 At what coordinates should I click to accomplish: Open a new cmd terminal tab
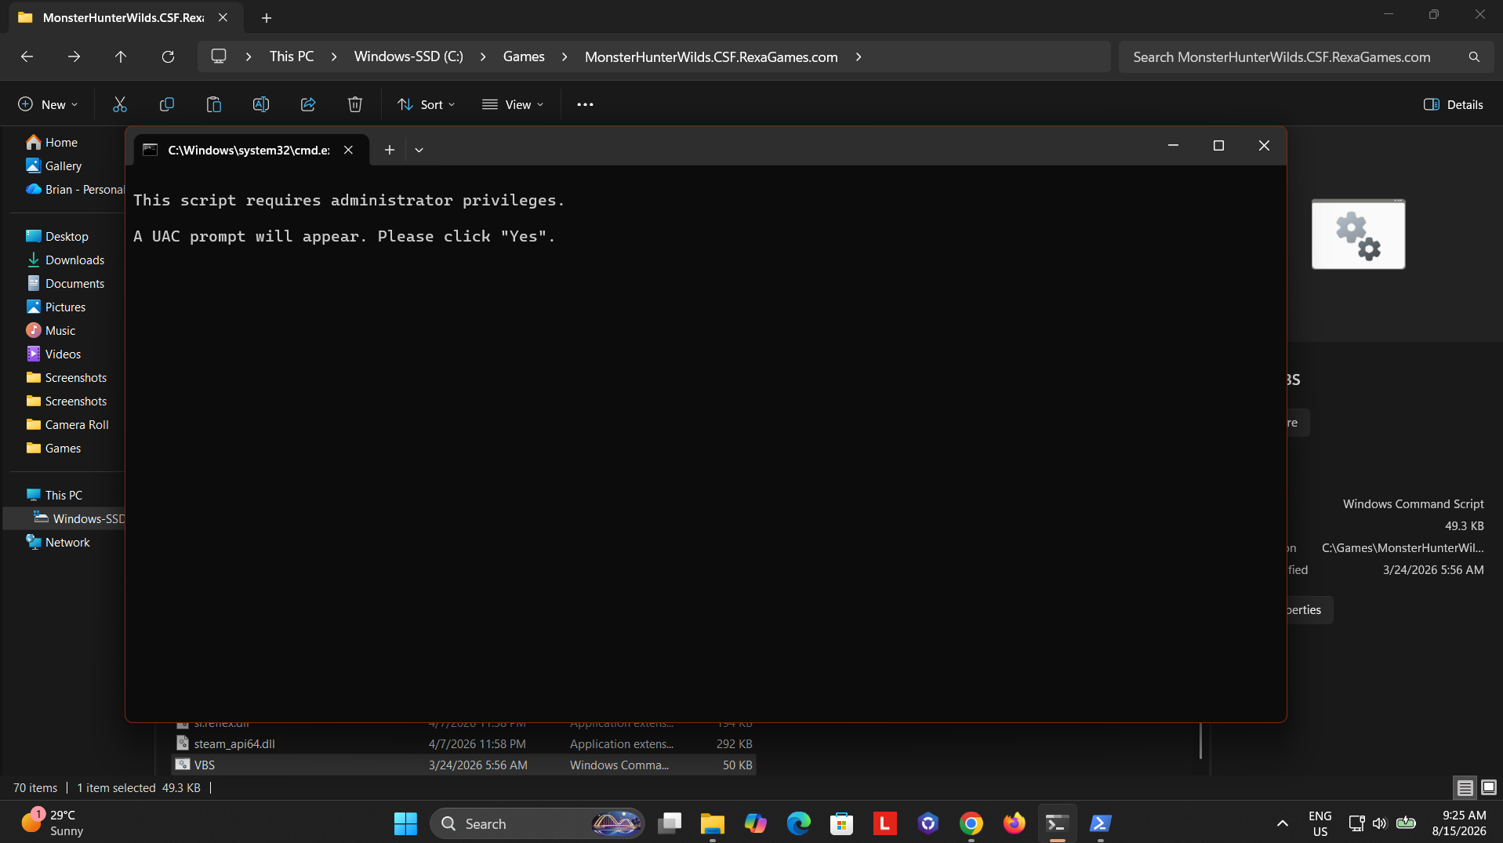(389, 150)
